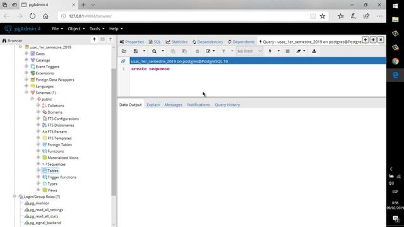
Task: Select Materialized Views tree item
Action: pyautogui.click(x=61, y=158)
